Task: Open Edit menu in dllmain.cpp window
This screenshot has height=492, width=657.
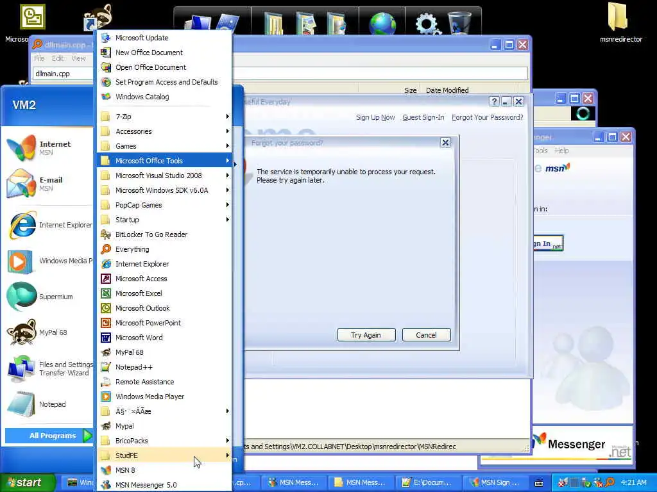Action: point(58,58)
